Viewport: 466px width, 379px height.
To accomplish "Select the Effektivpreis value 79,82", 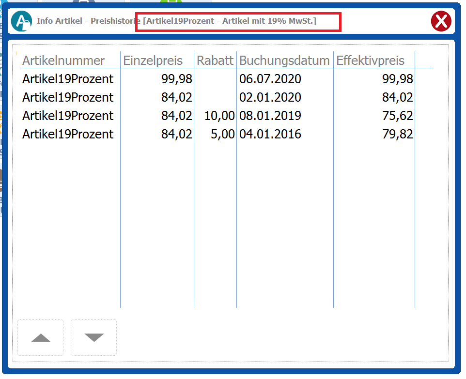I will 397,134.
